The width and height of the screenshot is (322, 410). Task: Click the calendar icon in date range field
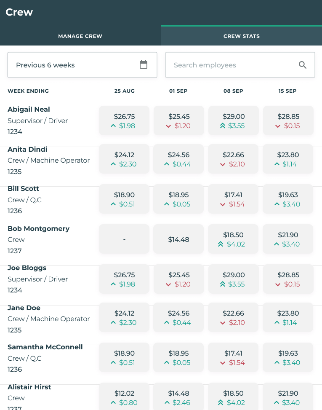coord(144,65)
